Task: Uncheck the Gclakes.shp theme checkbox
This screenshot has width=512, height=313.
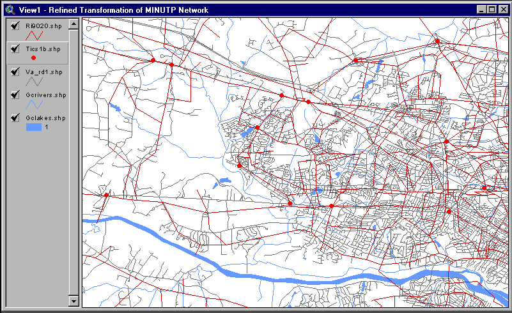Action: click(x=15, y=118)
